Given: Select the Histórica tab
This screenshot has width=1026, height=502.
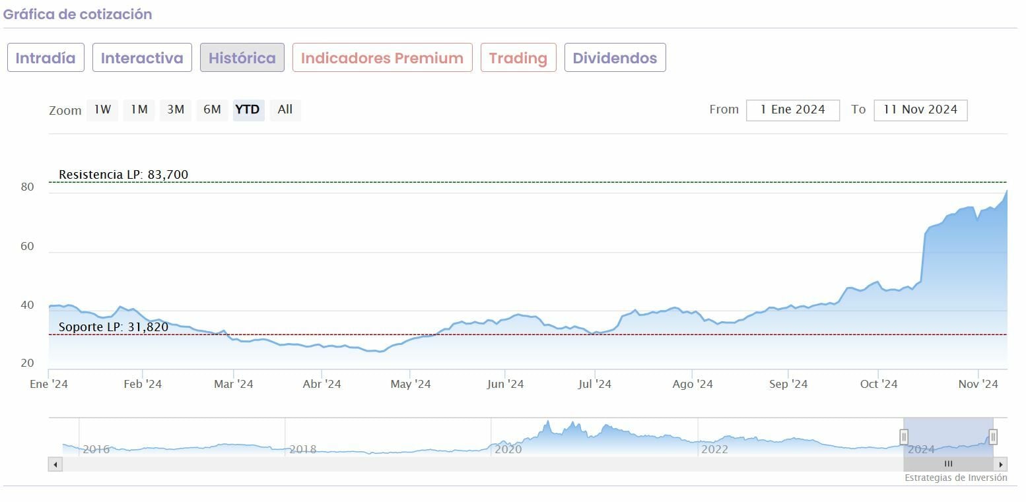Looking at the screenshot, I should click(x=242, y=57).
